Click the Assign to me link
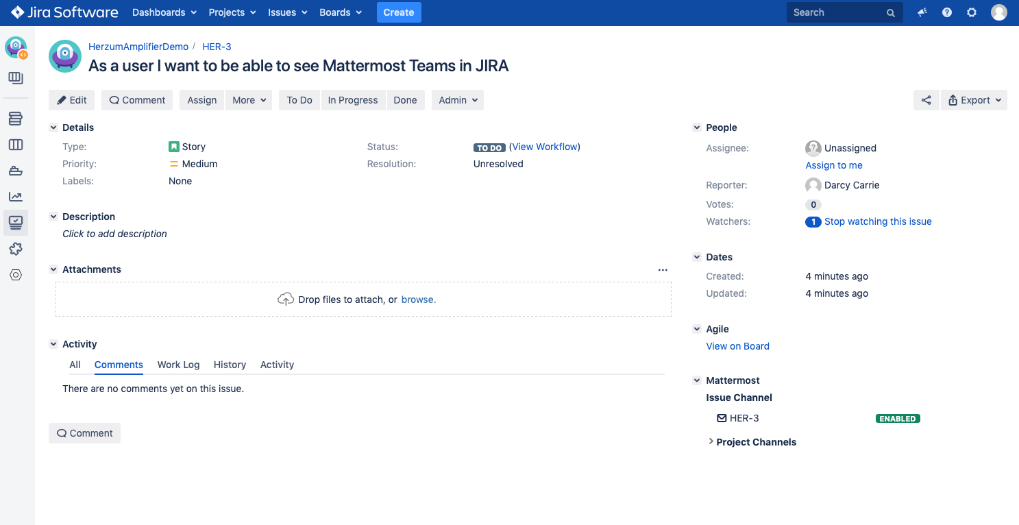This screenshot has width=1019, height=525. pyautogui.click(x=833, y=165)
